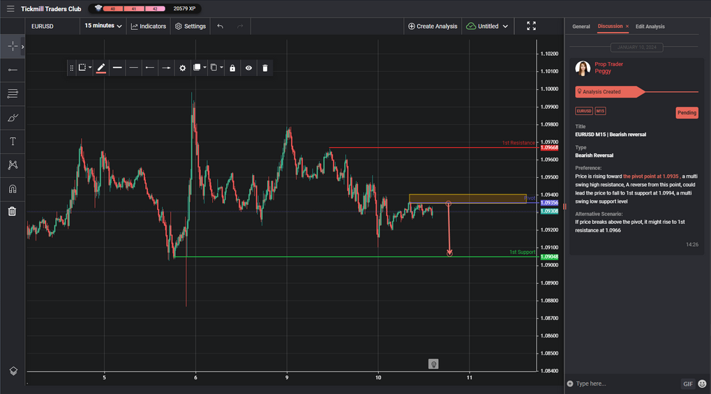Viewport: 711px width, 394px height.
Task: Select the pattern drawing tool in sidebar
Action: click(x=13, y=165)
